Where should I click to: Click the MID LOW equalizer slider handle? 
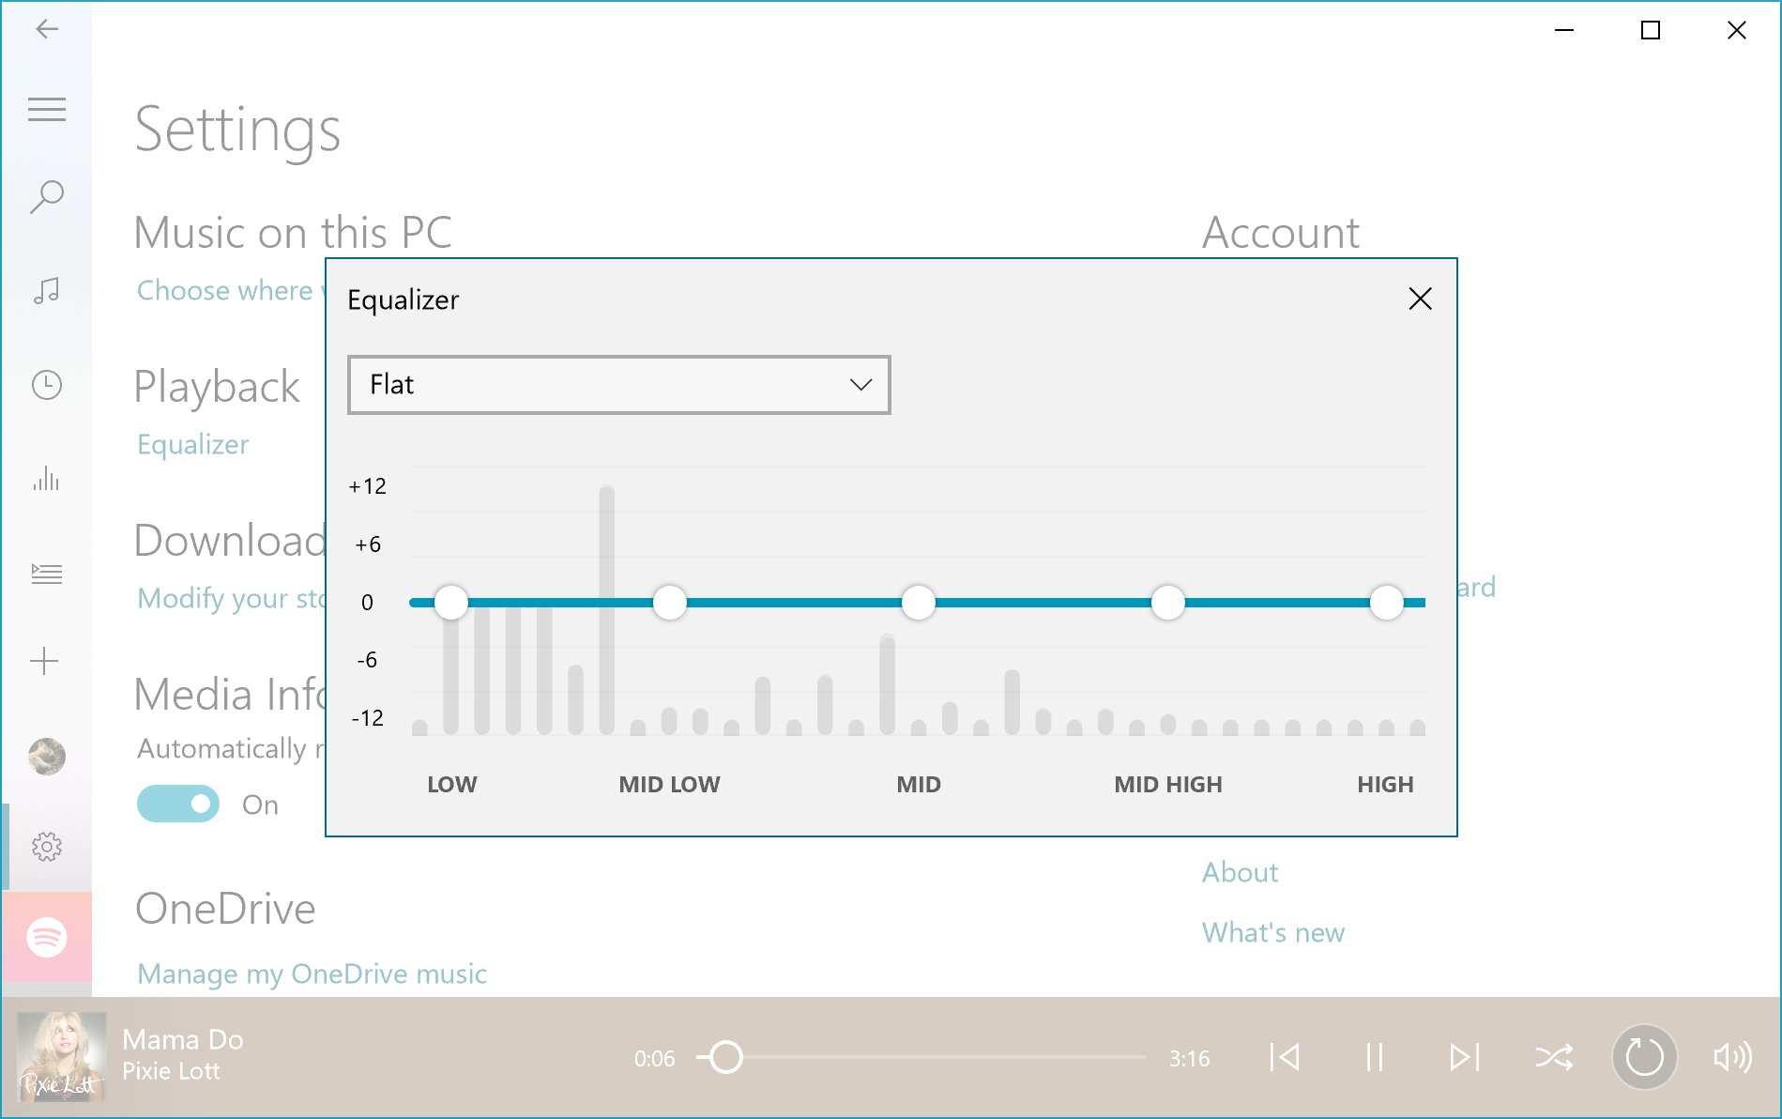coord(669,603)
